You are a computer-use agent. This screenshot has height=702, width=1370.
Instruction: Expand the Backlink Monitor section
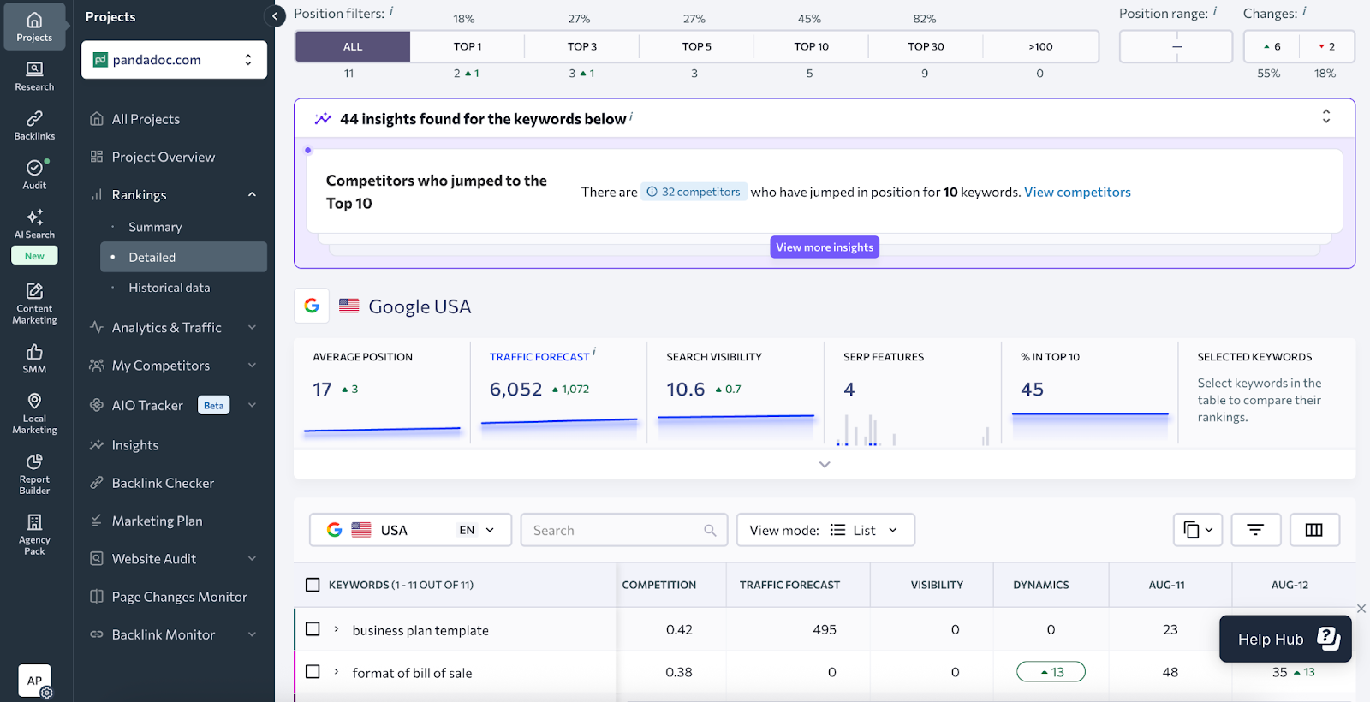click(252, 634)
